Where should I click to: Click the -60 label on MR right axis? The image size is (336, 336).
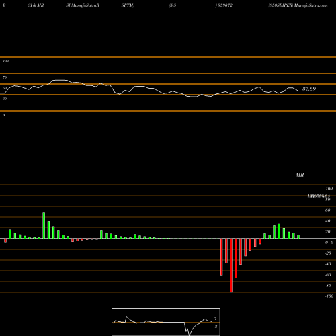click(x=328, y=275)
